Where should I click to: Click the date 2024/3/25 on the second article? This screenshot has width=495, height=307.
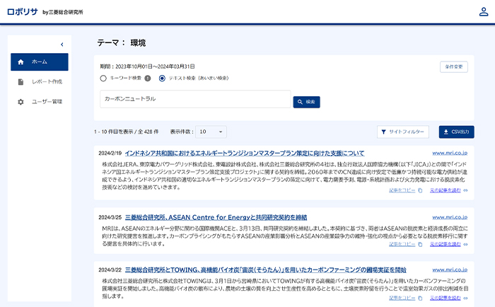click(110, 217)
